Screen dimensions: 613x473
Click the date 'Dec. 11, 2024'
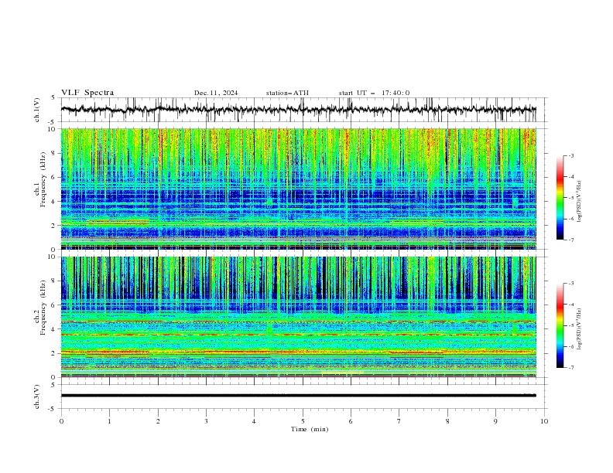[216, 93]
